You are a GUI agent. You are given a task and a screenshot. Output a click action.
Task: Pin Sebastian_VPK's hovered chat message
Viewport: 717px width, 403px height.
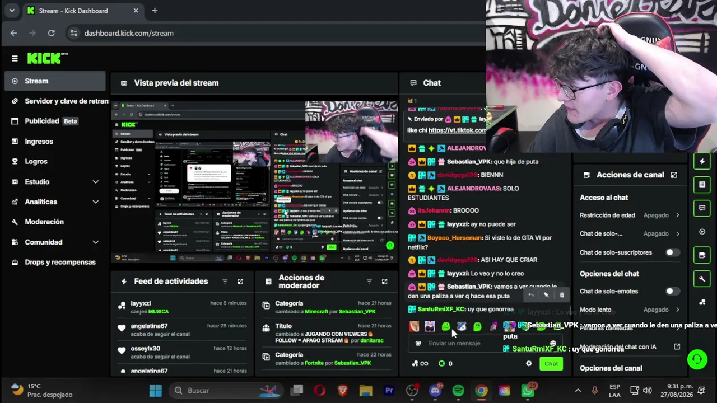[x=546, y=295]
